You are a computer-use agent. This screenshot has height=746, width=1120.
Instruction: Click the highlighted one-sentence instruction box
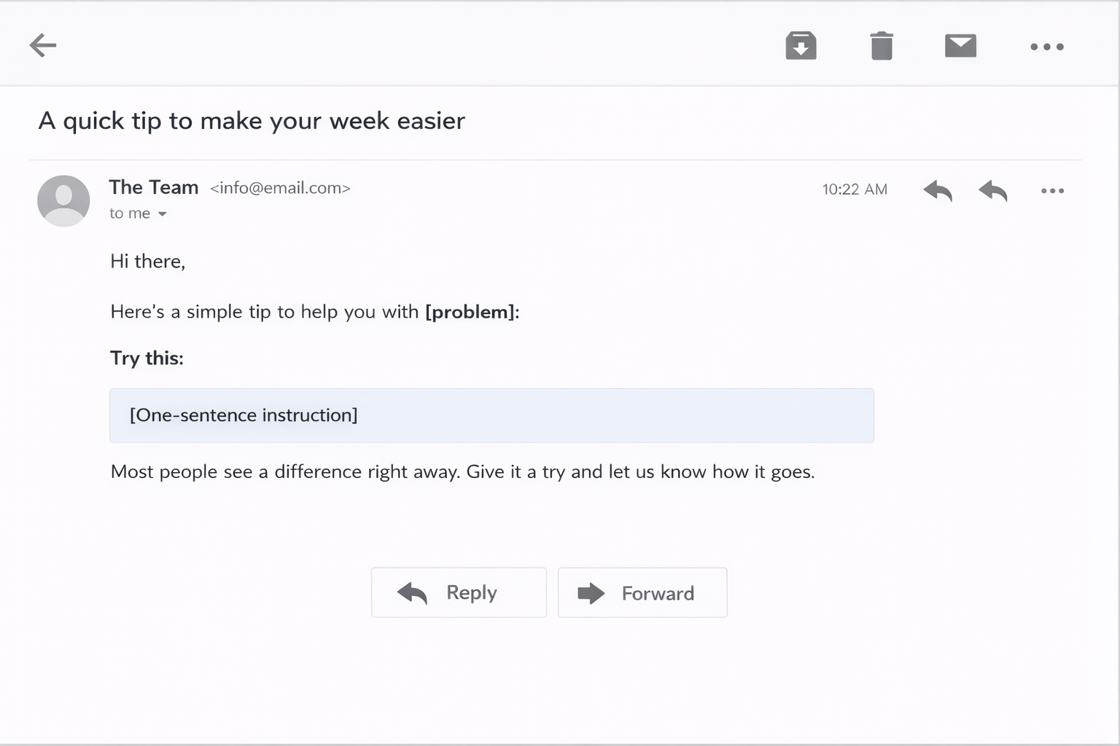point(491,415)
